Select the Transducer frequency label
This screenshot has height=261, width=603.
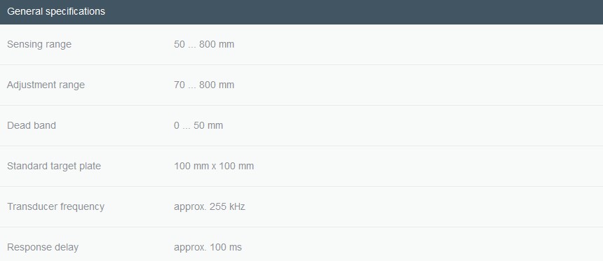[56, 206]
